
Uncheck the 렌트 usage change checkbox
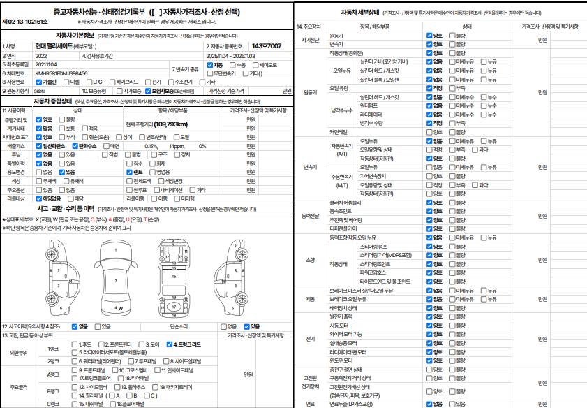coord(130,173)
